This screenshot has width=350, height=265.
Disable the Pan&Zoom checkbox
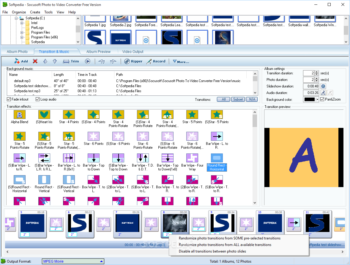322,99
